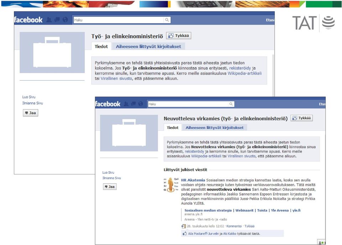Screen dimensions: 342x245
Task: Like the Työ- ja elinkeinoministeriö page with Tykkää
Action: (178, 36)
